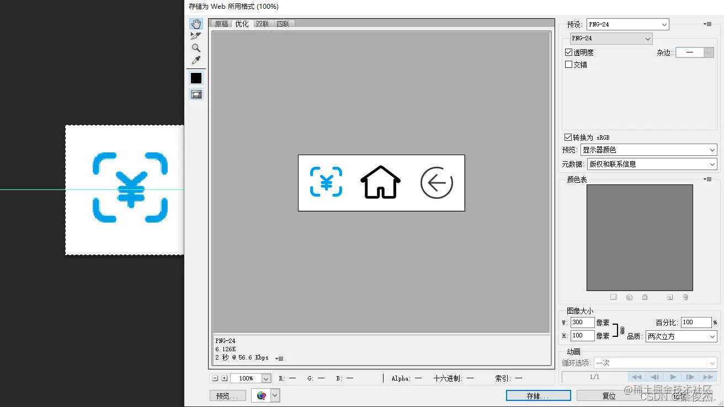Open the 元数据 dropdown
Viewport: 724px width, 407px height.
[x=652, y=164]
